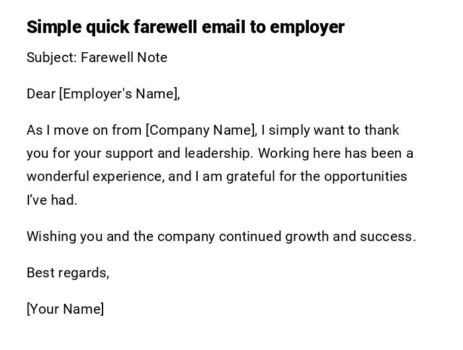This screenshot has height=350, width=463.
Task: Click the word "opportunities" in the paragraph
Action: pos(366,176)
